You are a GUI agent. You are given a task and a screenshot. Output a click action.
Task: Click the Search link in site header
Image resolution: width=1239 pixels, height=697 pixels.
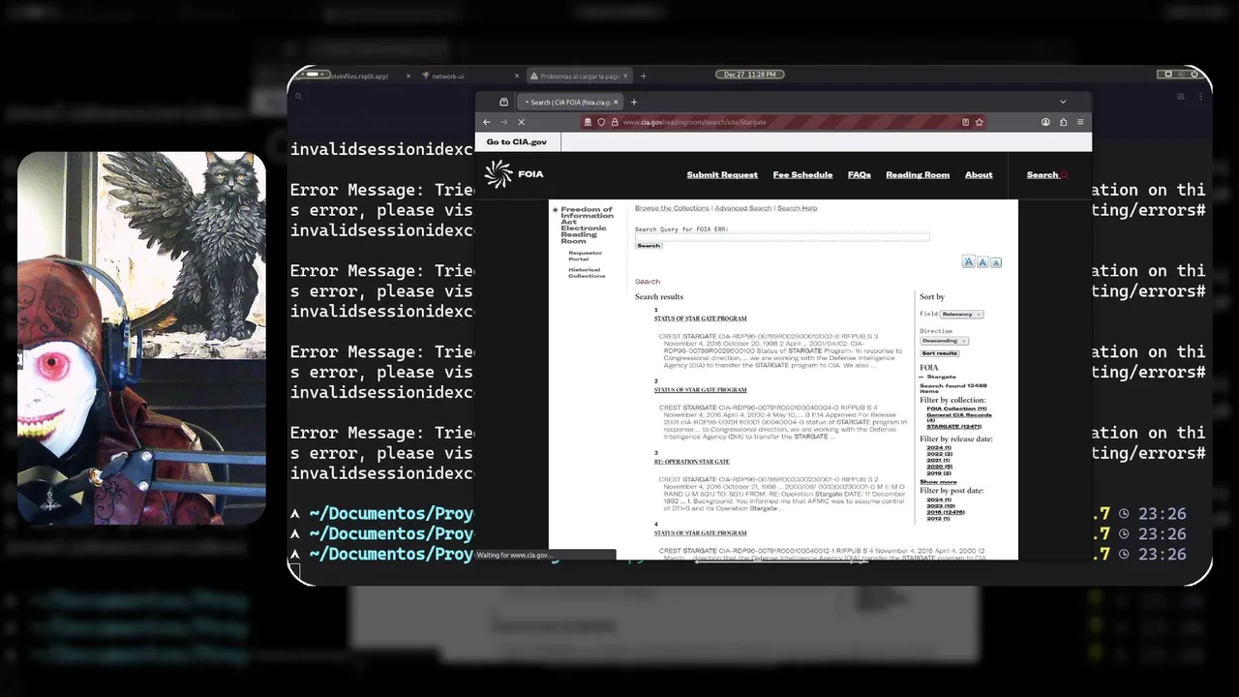(1046, 175)
